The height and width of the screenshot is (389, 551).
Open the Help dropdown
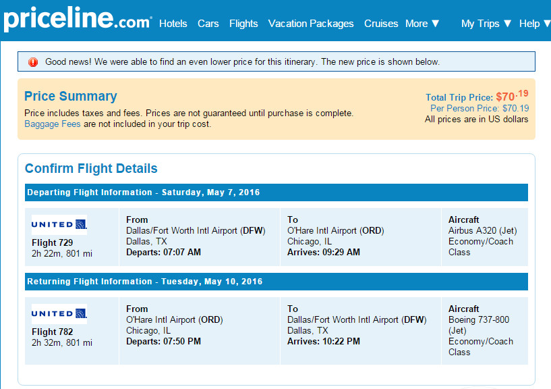click(x=533, y=23)
